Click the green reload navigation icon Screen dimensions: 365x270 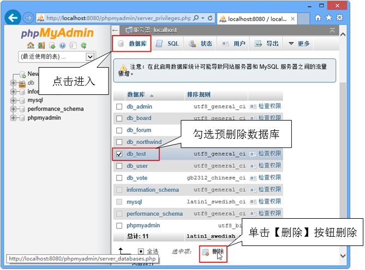tap(83, 45)
